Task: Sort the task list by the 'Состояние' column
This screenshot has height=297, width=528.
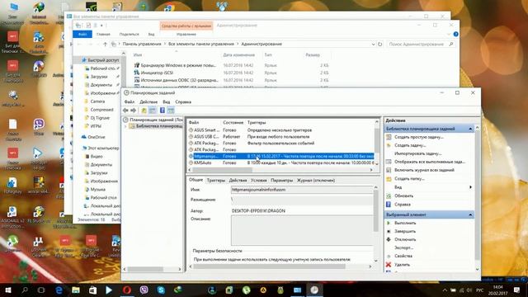Action: click(x=233, y=123)
